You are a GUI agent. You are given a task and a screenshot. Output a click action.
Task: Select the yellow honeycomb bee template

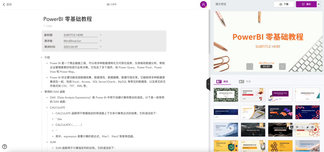tap(280, 146)
